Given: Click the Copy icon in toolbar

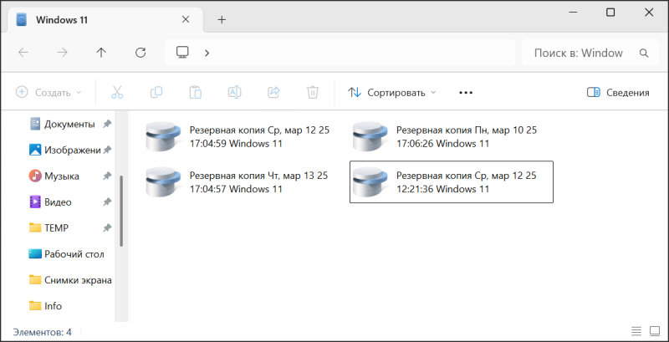Looking at the screenshot, I should click(156, 93).
